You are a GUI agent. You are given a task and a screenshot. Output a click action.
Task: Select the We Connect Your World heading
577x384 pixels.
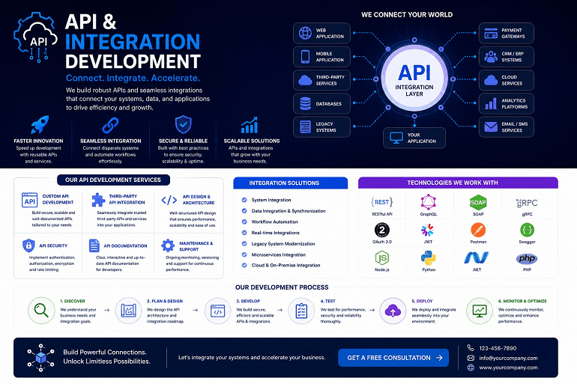407,15
